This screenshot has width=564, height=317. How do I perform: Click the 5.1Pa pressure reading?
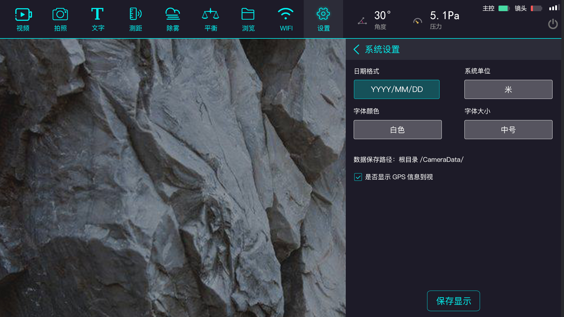pos(444,15)
